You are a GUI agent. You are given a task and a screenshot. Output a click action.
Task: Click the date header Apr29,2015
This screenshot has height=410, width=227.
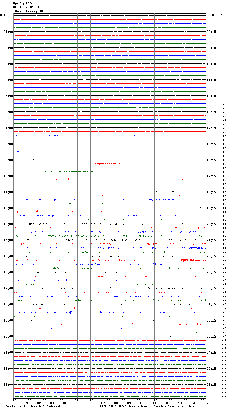22,3
